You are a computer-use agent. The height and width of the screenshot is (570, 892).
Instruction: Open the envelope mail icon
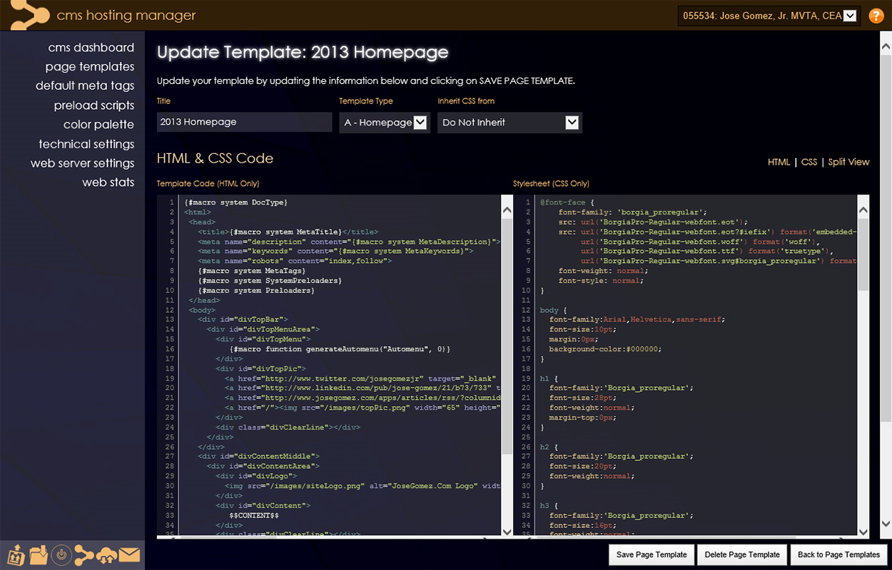click(x=129, y=554)
